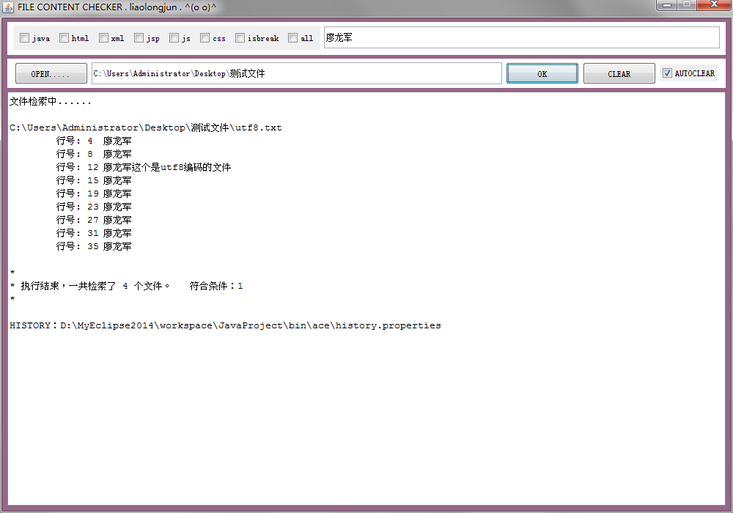Image resolution: width=733 pixels, height=513 pixels.
Task: Toggle the jsp checkbox
Action: [x=139, y=38]
